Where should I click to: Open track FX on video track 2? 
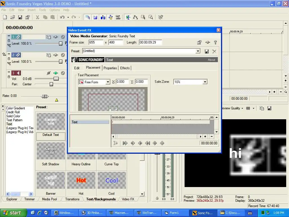(x=56, y=55)
